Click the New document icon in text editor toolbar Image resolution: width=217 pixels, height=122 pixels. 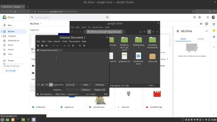[38, 46]
